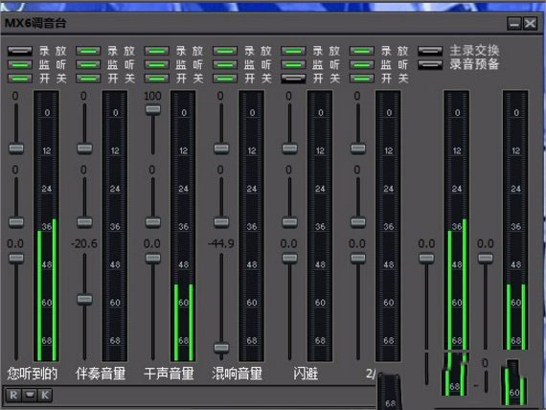546x410 pixels.
Task: Click the R button at bottom left
Action: pyautogui.click(x=13, y=395)
